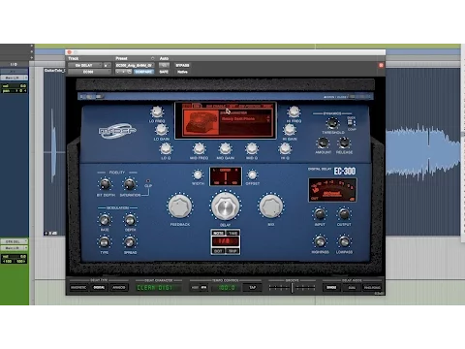Open the Native plugin format menu
Image resolution: width=465 pixels, height=349 pixels.
(x=182, y=72)
